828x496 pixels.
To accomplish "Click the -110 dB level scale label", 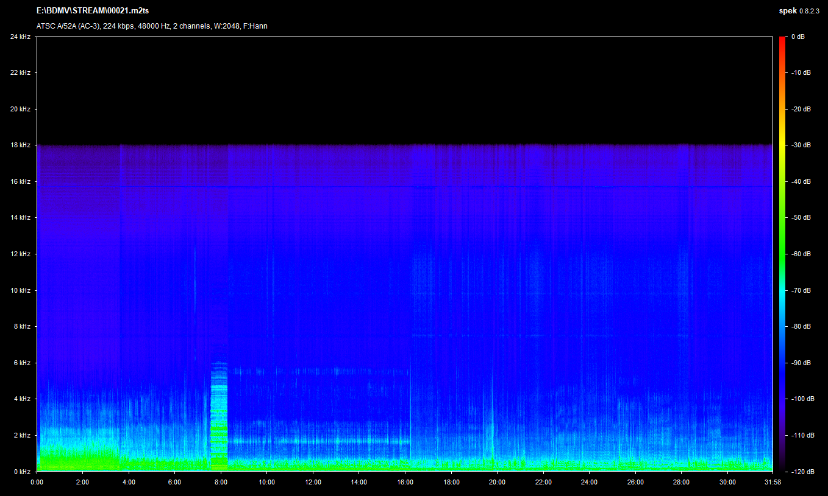I will [x=802, y=435].
